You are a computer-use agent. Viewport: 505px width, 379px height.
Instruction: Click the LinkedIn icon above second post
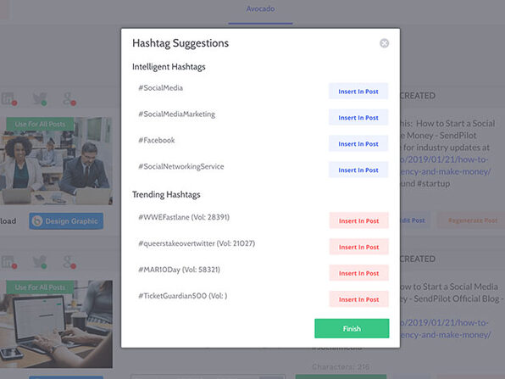click(9, 262)
